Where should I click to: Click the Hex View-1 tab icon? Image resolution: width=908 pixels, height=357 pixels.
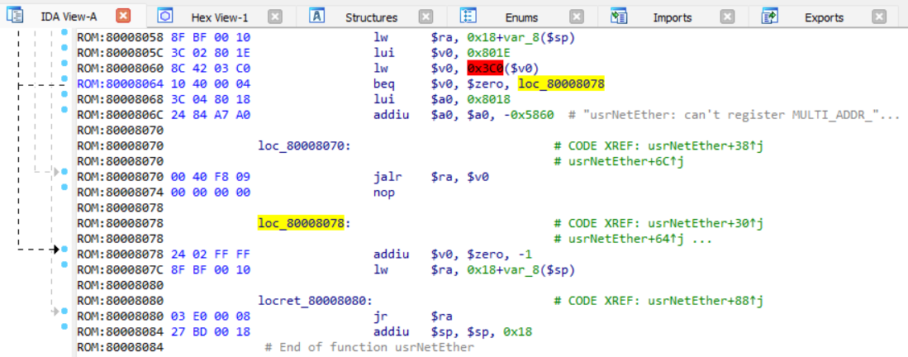[x=165, y=16]
